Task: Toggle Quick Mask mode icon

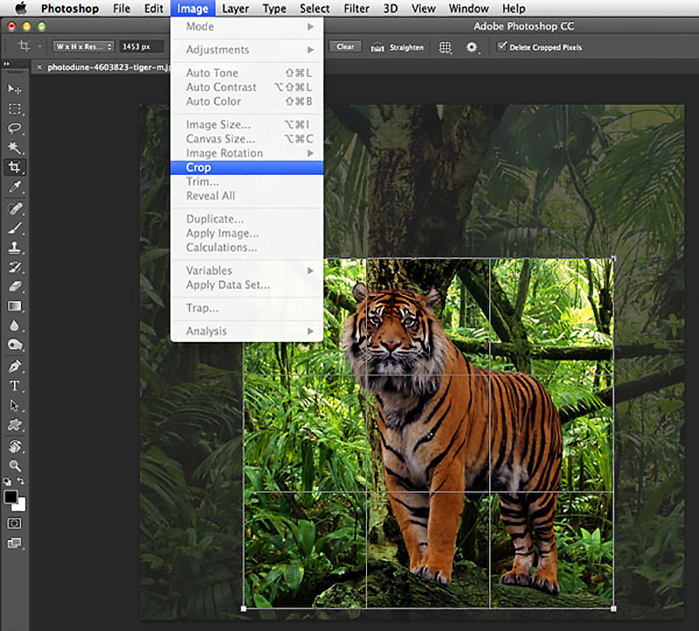Action: [x=14, y=523]
